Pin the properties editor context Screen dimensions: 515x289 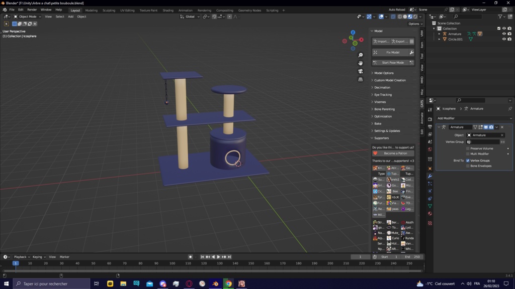(x=510, y=108)
